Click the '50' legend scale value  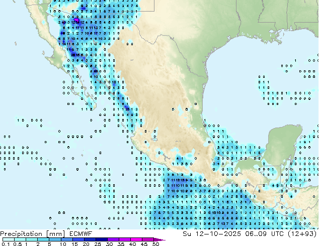pyautogui.click(x=155, y=244)
